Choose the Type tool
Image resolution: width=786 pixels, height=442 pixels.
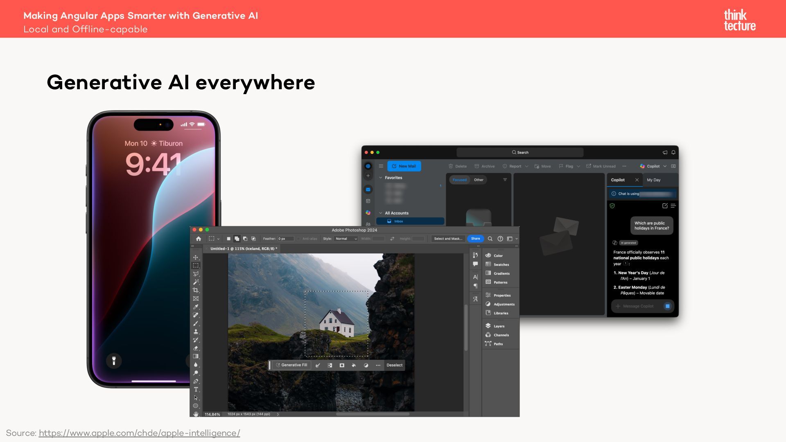196,389
